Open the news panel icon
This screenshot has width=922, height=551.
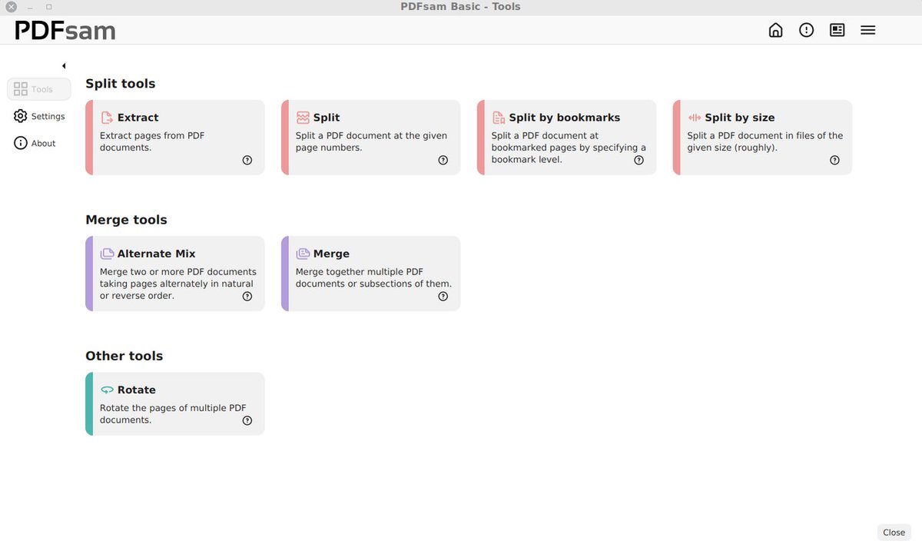837,30
